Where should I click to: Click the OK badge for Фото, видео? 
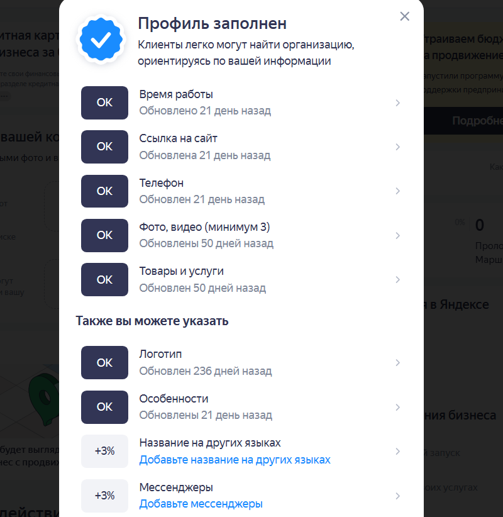pyautogui.click(x=104, y=235)
